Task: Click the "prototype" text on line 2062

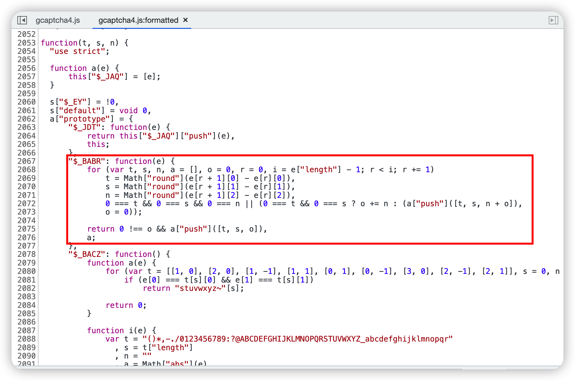Action: pyautogui.click(x=84, y=119)
